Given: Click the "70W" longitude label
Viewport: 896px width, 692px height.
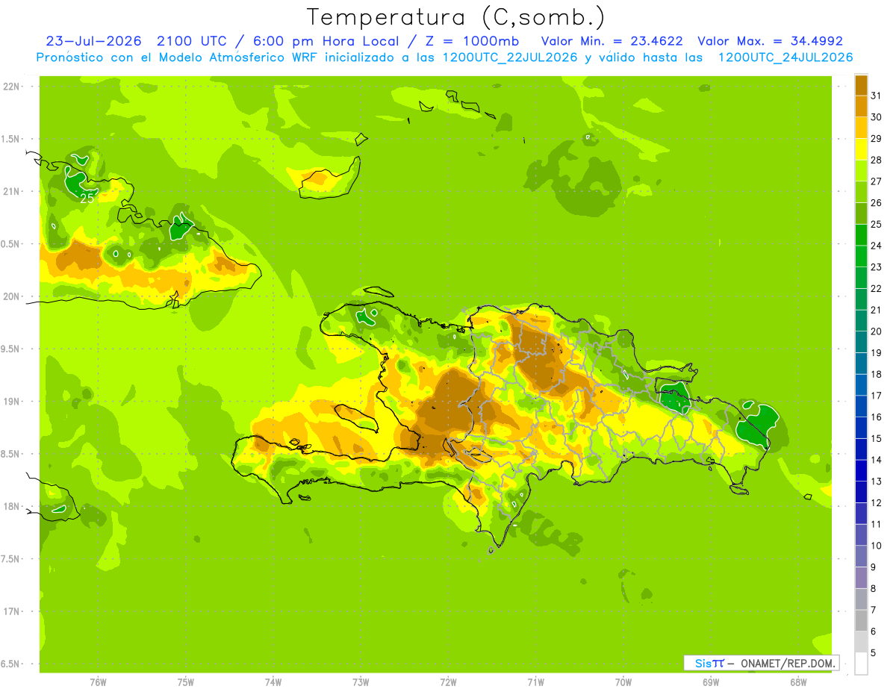Looking at the screenshot, I should [623, 682].
